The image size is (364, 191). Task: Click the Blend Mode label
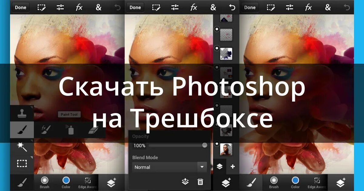[x=145, y=157]
